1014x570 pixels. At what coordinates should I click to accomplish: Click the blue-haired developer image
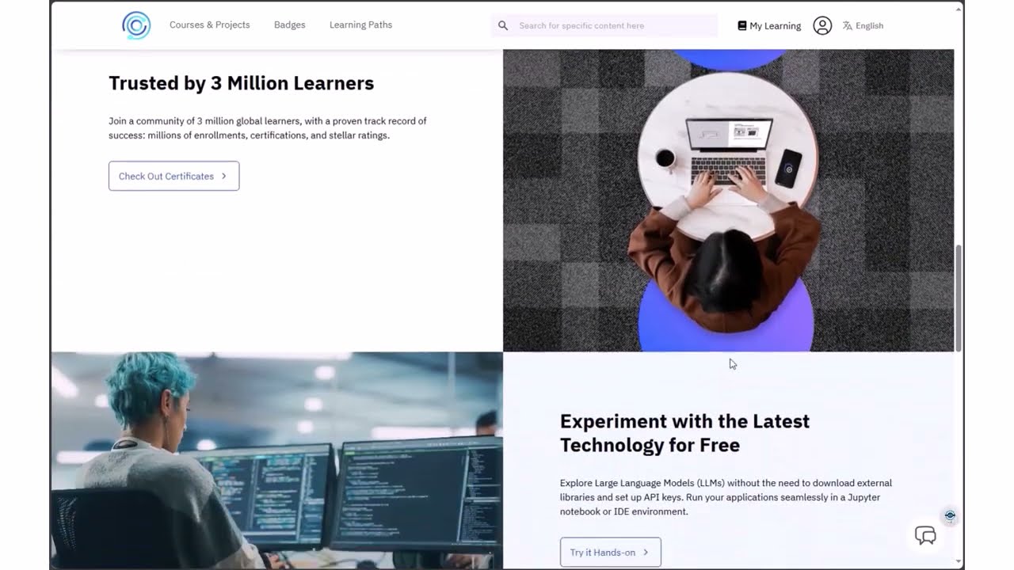[x=277, y=461]
